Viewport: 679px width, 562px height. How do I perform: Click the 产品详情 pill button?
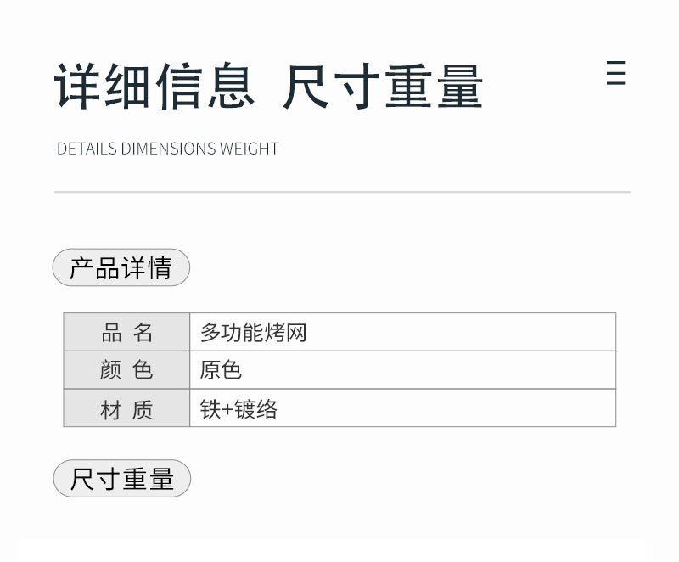[x=121, y=268]
